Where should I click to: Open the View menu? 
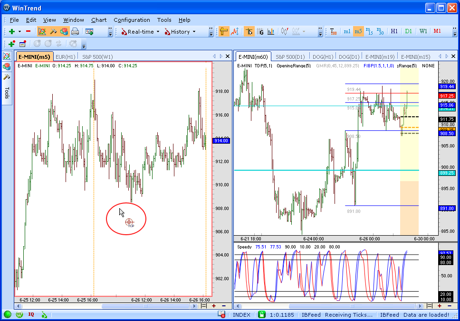(x=49, y=20)
